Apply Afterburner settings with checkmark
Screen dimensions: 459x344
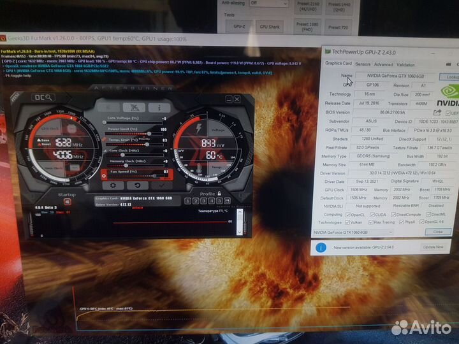click(161, 185)
